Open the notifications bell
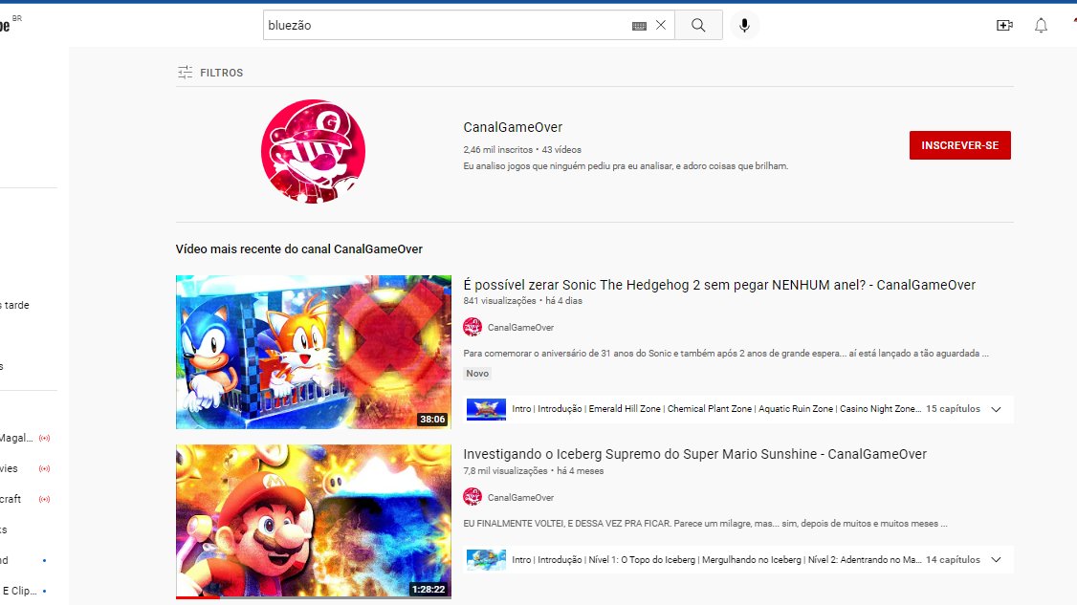The width and height of the screenshot is (1077, 605). tap(1042, 26)
